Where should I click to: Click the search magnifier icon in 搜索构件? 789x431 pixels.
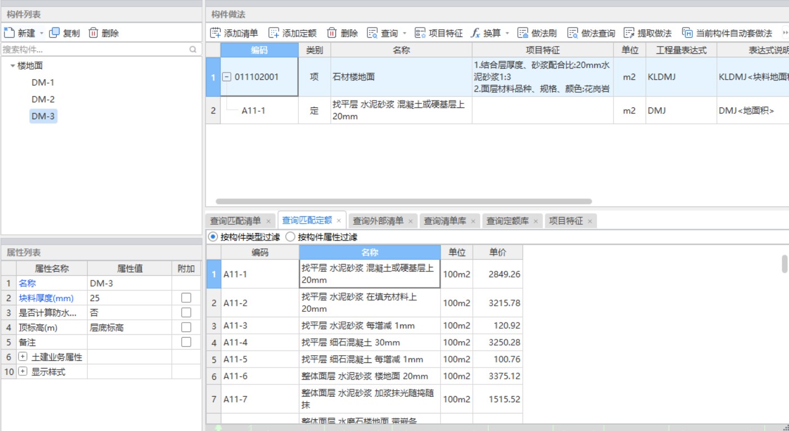193,49
